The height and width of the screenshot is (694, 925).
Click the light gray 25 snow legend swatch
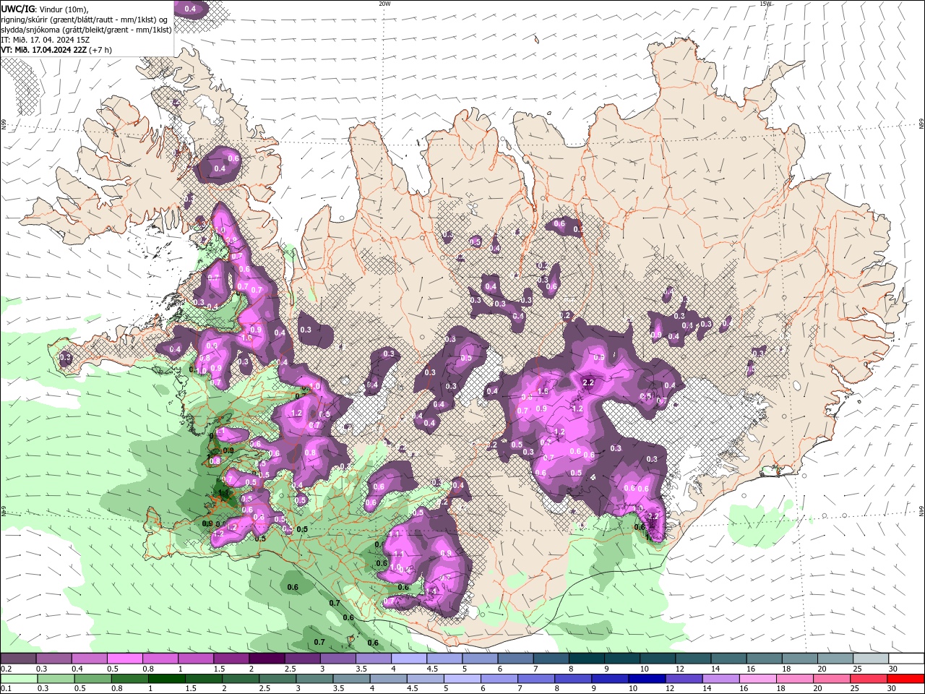pos(870,659)
